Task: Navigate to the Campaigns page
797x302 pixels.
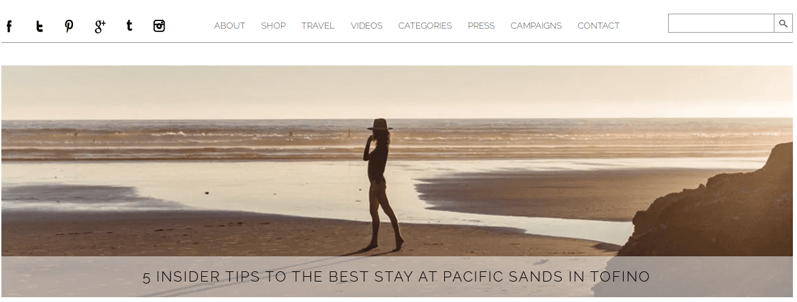Action: [x=536, y=25]
